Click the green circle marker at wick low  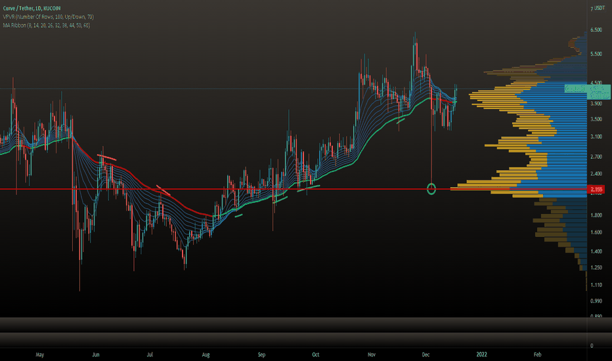[x=431, y=189]
